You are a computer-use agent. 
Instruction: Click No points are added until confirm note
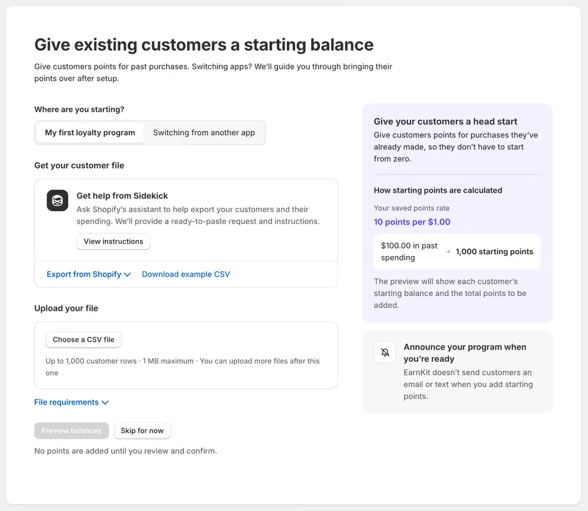point(126,451)
